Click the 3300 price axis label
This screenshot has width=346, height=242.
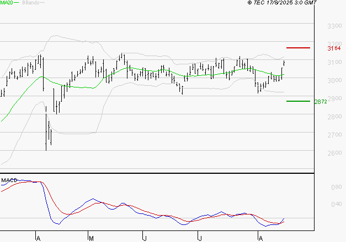point(334,26)
